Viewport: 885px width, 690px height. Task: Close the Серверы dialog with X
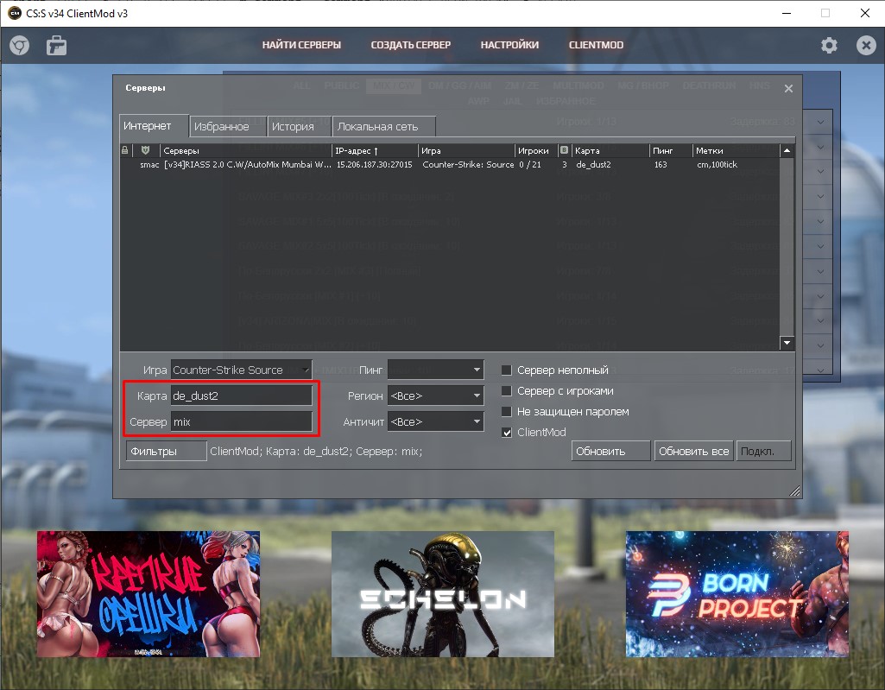point(787,88)
